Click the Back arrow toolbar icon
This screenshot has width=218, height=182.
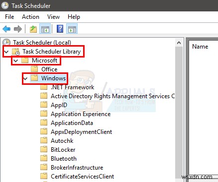click(6, 29)
